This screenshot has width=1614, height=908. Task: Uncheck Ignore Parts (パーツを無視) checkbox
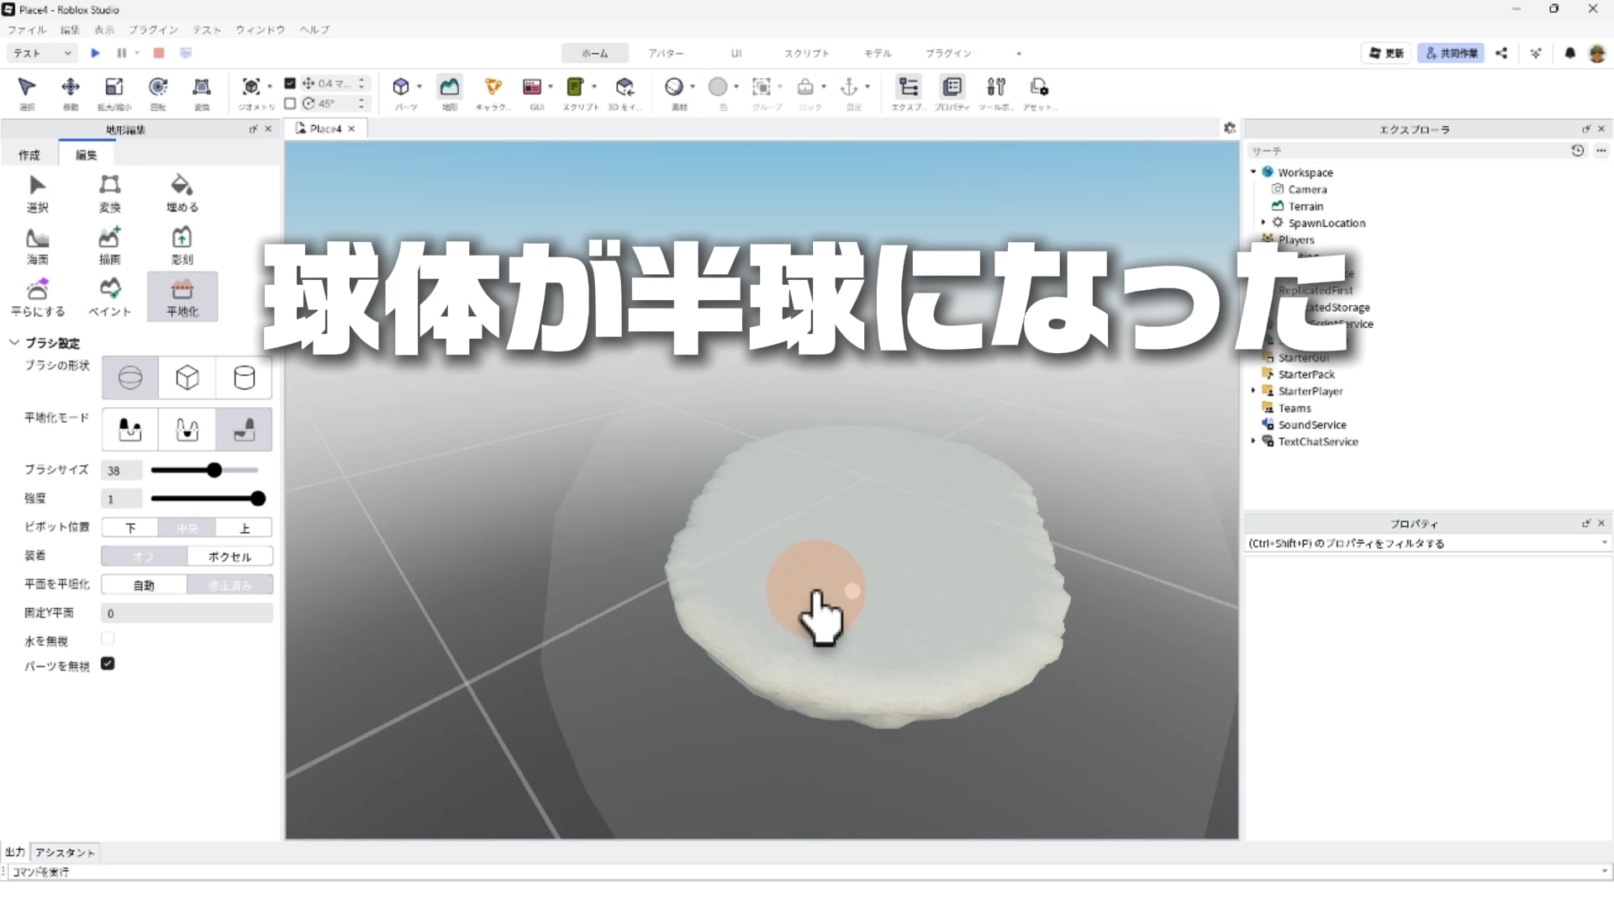pos(108,663)
